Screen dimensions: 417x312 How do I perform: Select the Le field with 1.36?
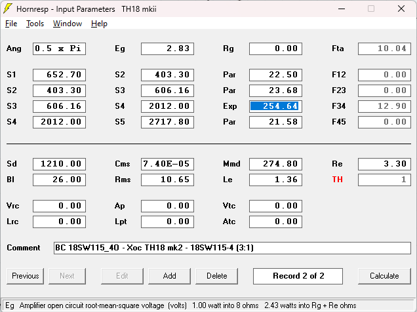click(275, 180)
